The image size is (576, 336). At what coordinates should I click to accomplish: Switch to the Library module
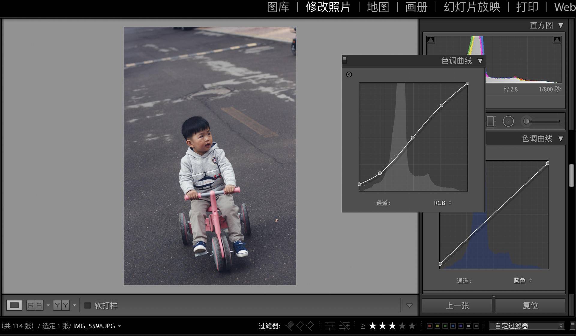pos(278,7)
